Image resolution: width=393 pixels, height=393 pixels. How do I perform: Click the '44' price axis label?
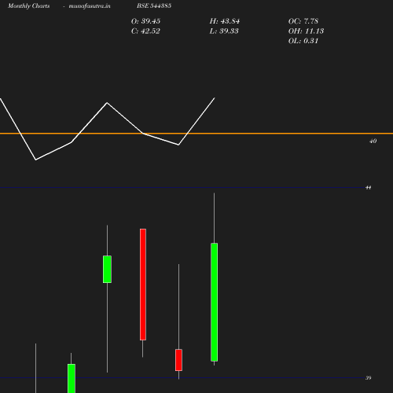[368, 188]
